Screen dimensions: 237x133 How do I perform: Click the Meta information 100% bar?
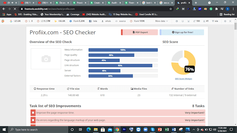pos(123,50)
